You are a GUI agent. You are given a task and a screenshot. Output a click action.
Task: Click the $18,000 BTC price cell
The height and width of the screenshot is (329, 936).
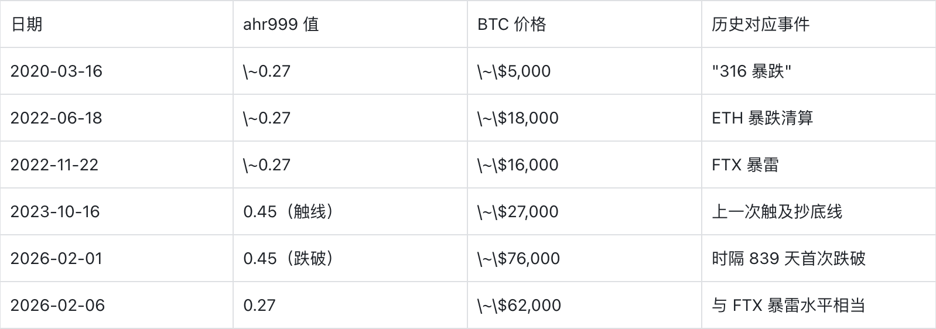pyautogui.click(x=518, y=118)
